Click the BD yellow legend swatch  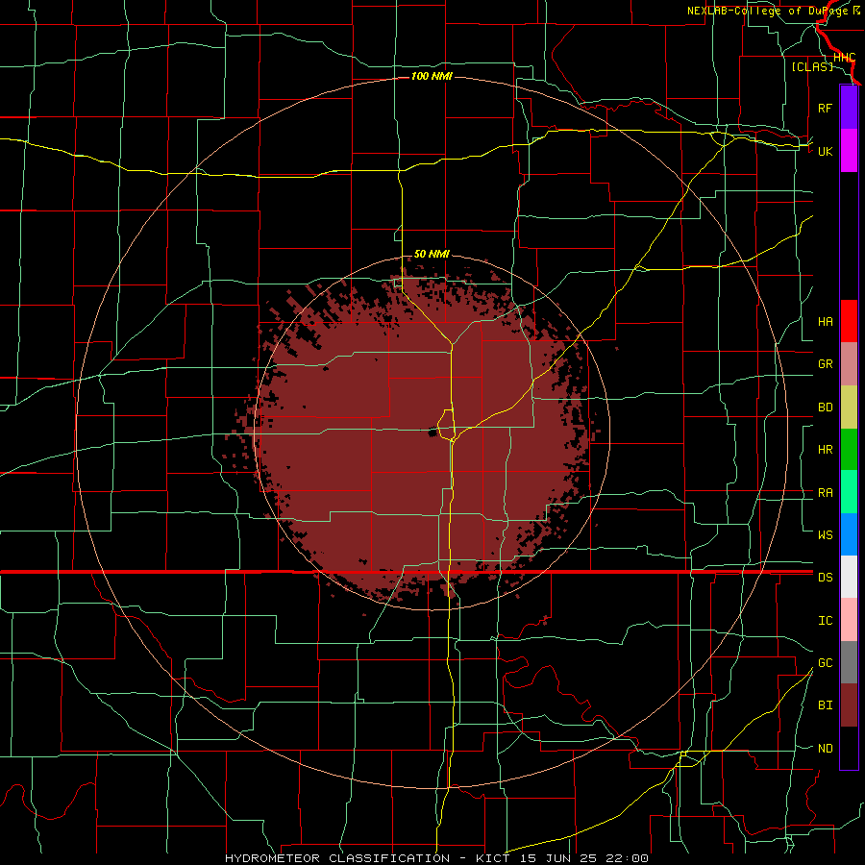849,408
